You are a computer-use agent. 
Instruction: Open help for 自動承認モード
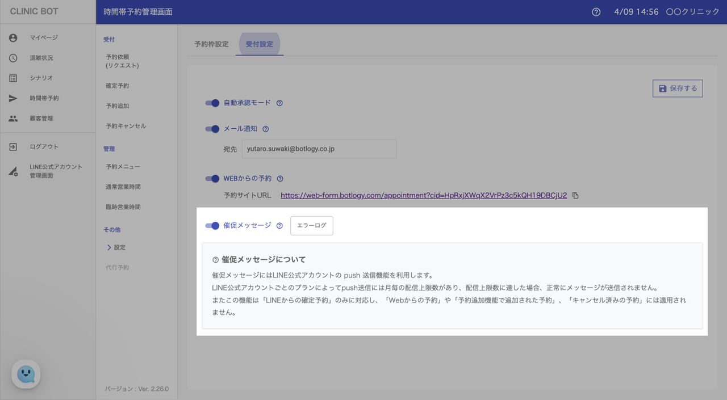(279, 103)
